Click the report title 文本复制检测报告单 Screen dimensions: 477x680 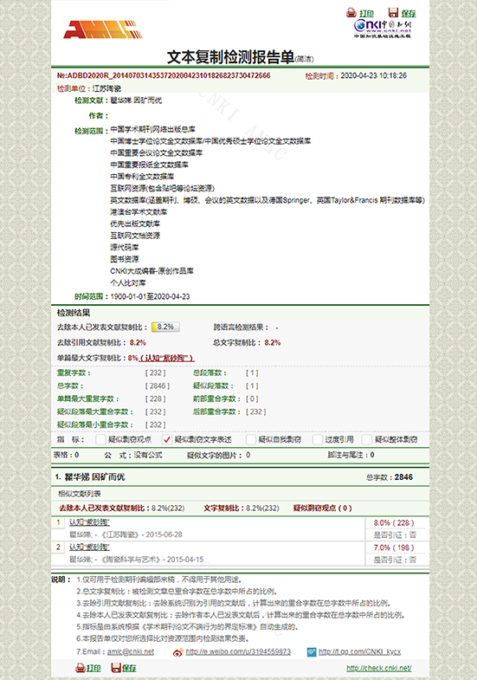click(230, 57)
